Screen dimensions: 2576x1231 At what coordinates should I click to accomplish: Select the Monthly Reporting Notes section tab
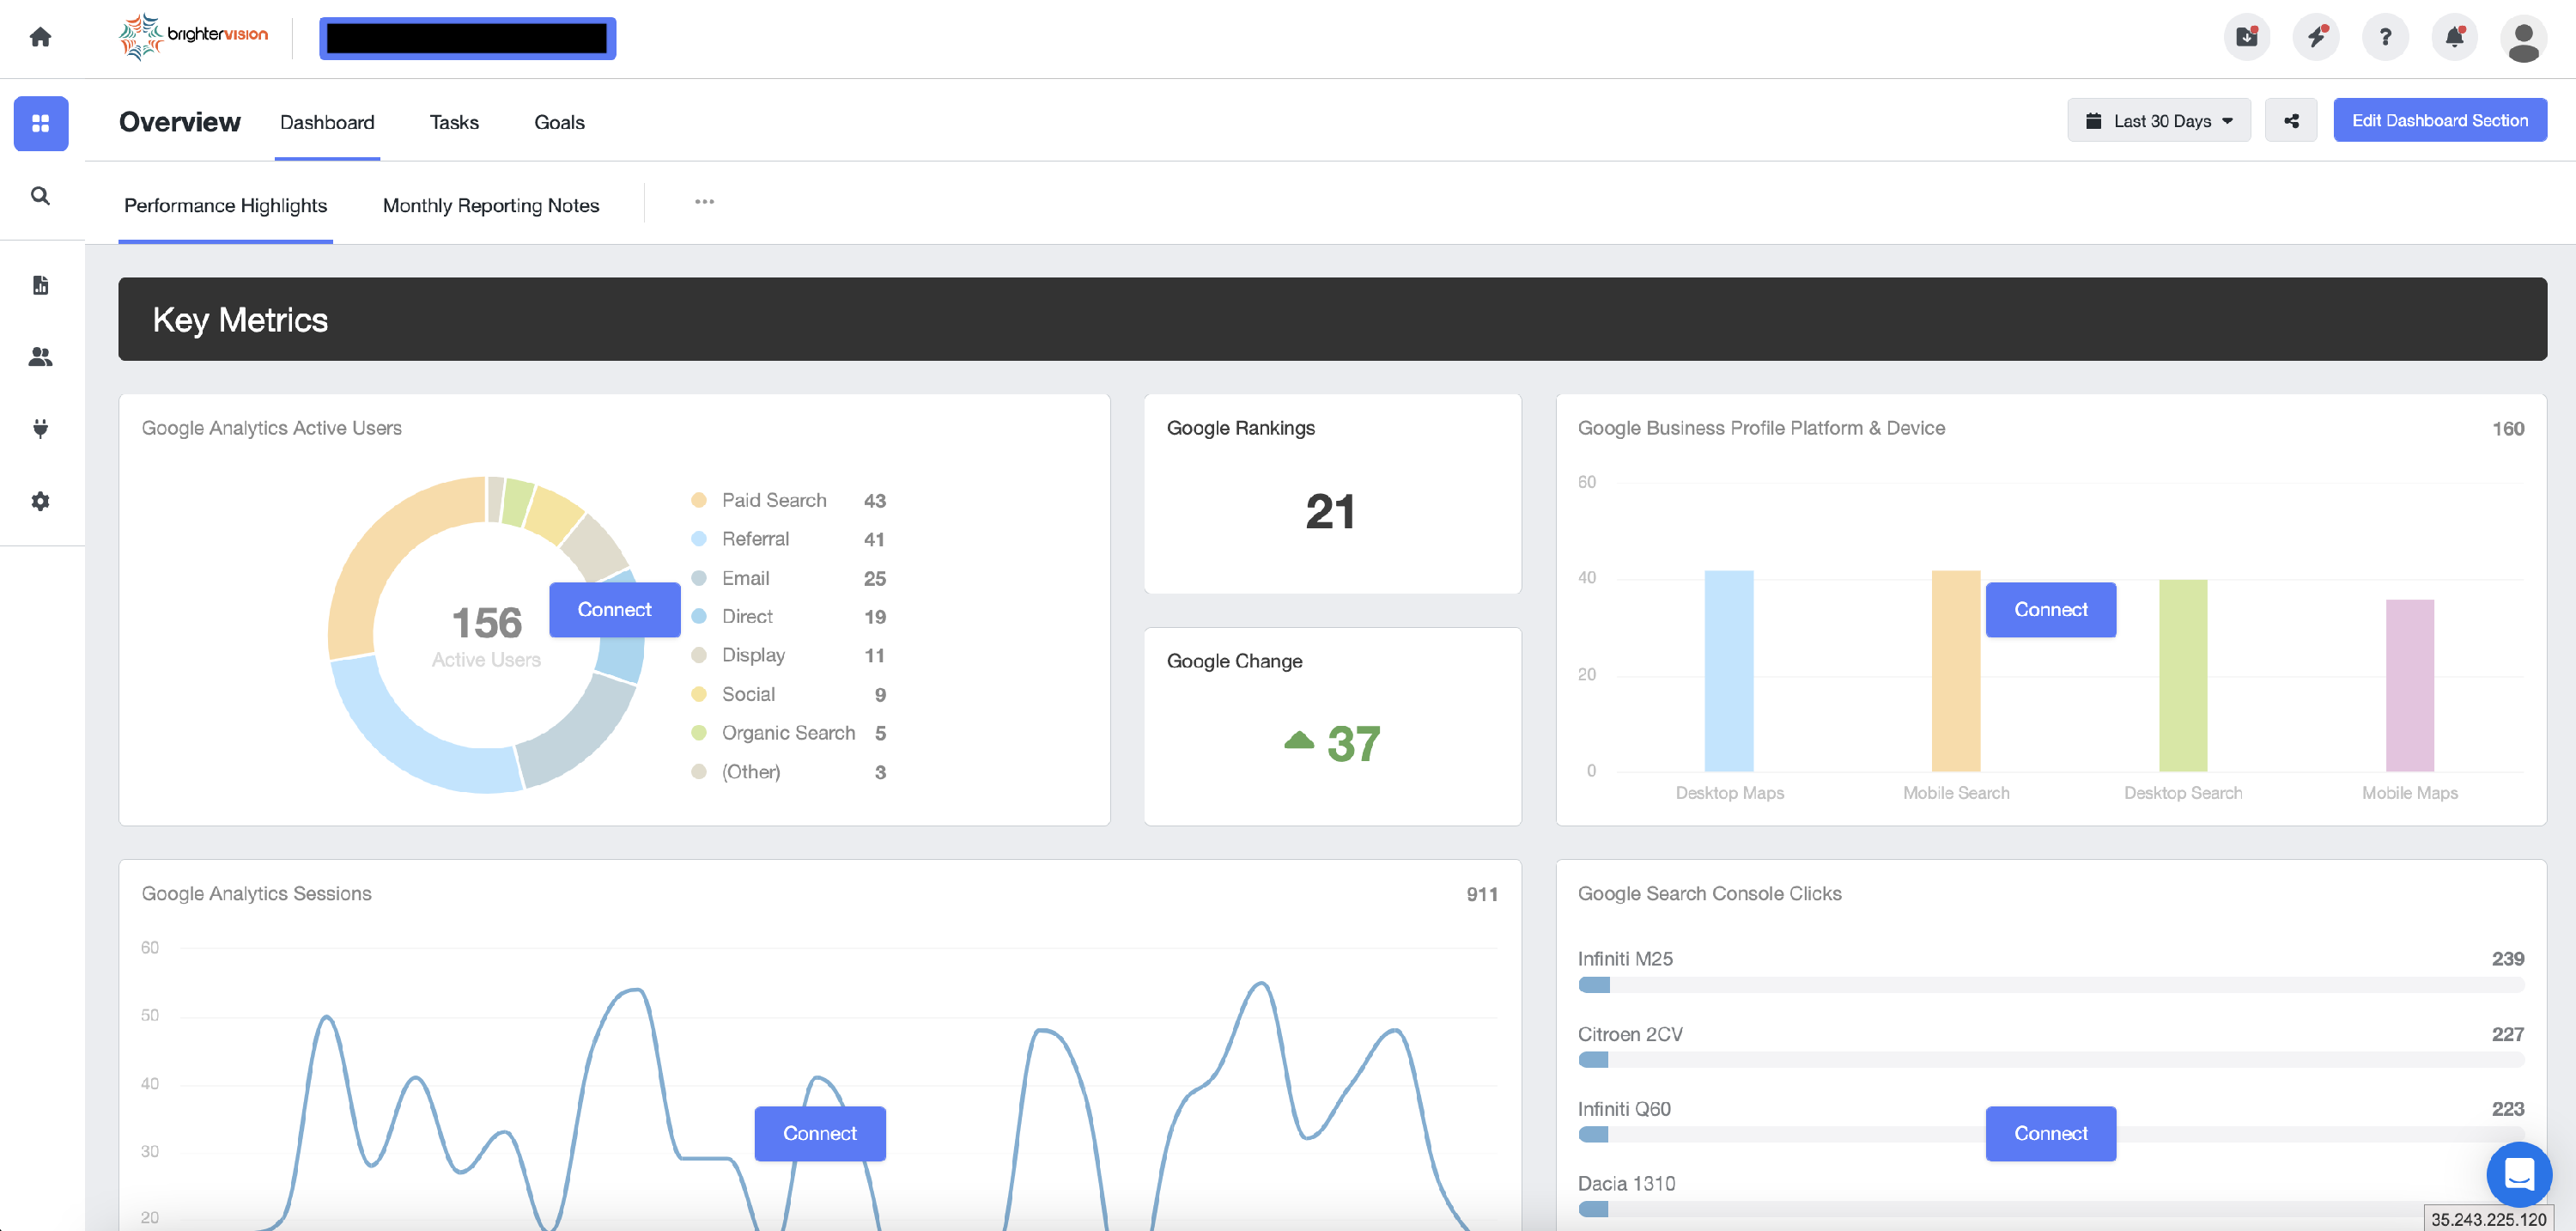(491, 205)
